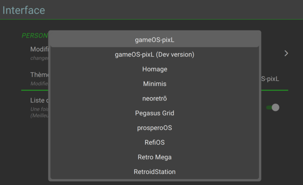This screenshot has height=185, width=303.
Task: Open the chevron arrow next to Modifier row
Action: (286, 53)
